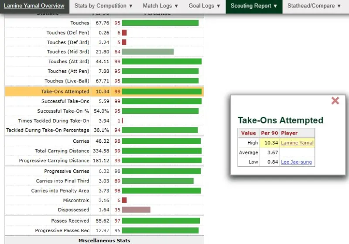Select the Progressive Passes Rec row
This screenshot has height=244, width=349.
[62, 230]
